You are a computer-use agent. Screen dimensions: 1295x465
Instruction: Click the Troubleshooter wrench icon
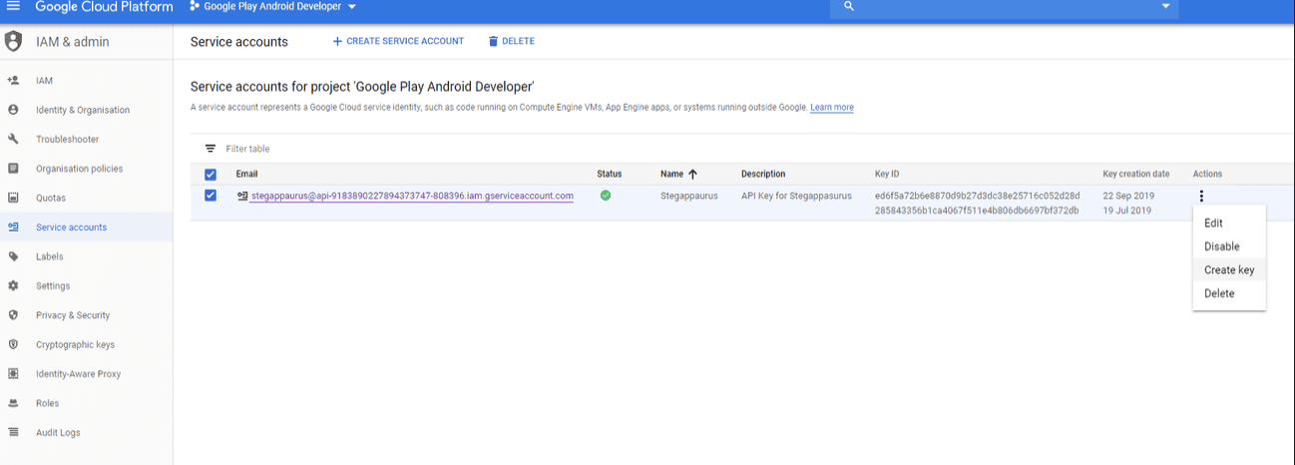tap(13, 139)
